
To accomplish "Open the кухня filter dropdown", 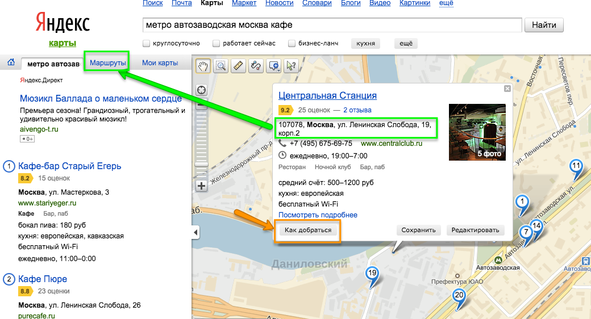I will 365,43.
